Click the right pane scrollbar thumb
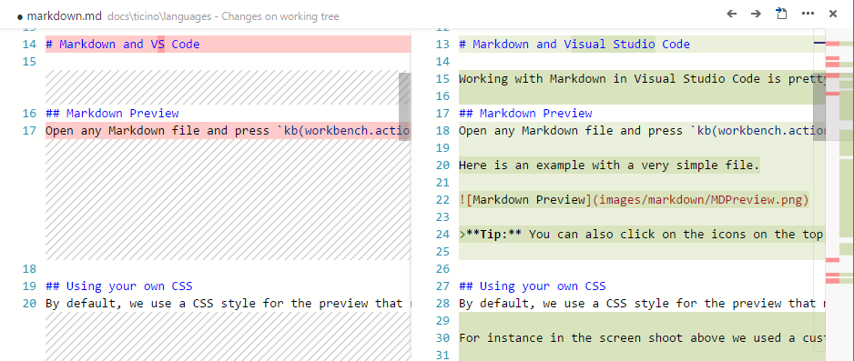 click(819, 106)
